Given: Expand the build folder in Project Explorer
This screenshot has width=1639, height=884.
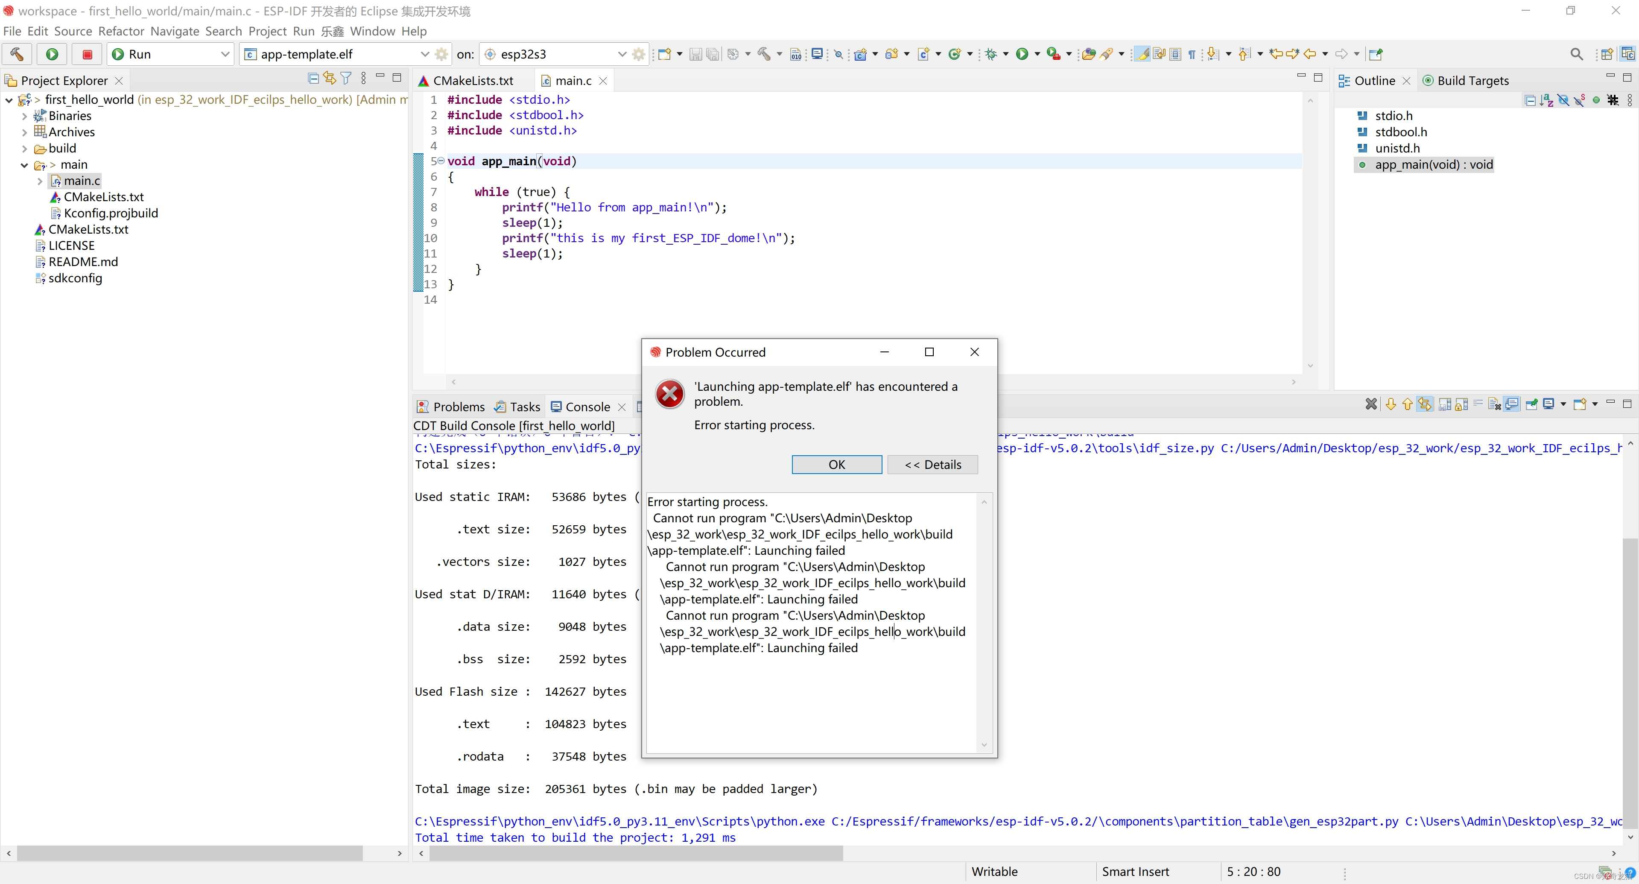Looking at the screenshot, I should (24, 148).
